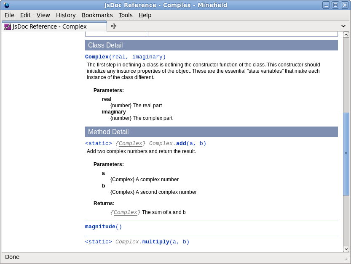351x264 pixels.
Task: Click the Complex type link before Complex.add
Action: (131, 143)
